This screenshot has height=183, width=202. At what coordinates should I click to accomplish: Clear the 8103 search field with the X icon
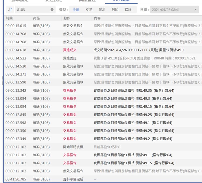tap(52, 10)
